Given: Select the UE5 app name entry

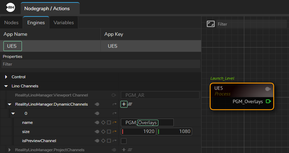Looking at the screenshot, I should pos(12,46).
